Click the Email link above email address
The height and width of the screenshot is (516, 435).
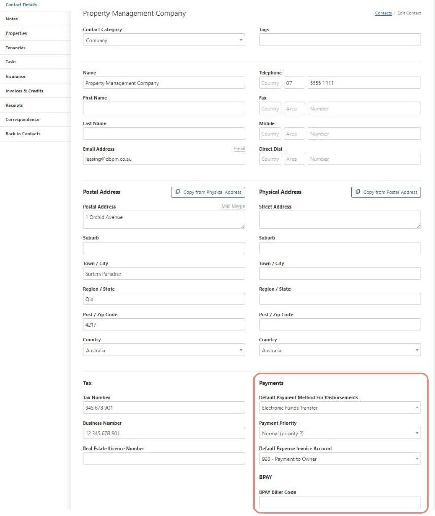point(239,149)
